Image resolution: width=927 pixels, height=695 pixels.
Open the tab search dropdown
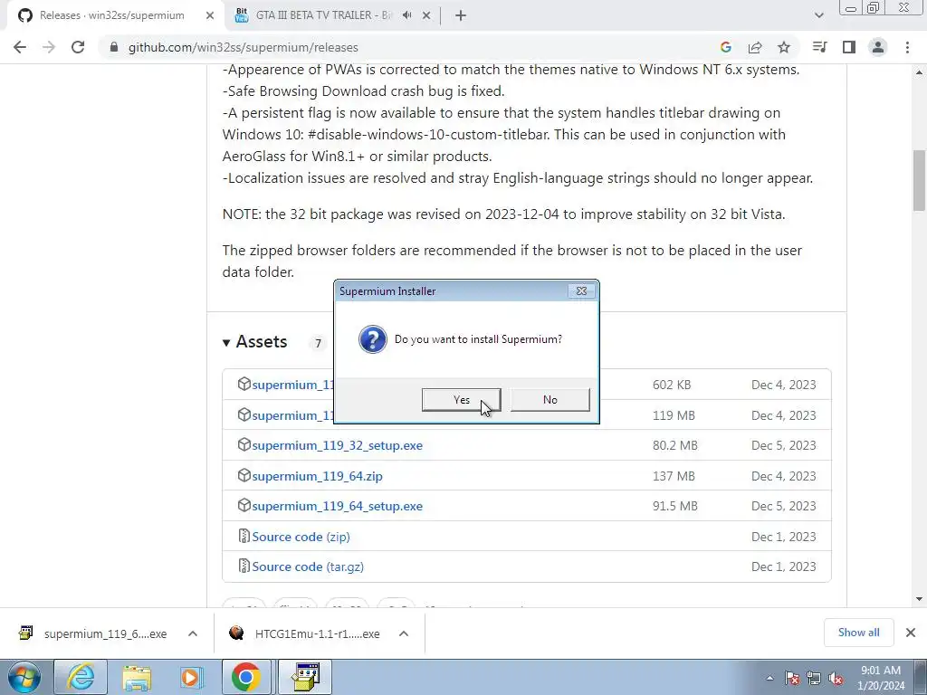coord(818,15)
